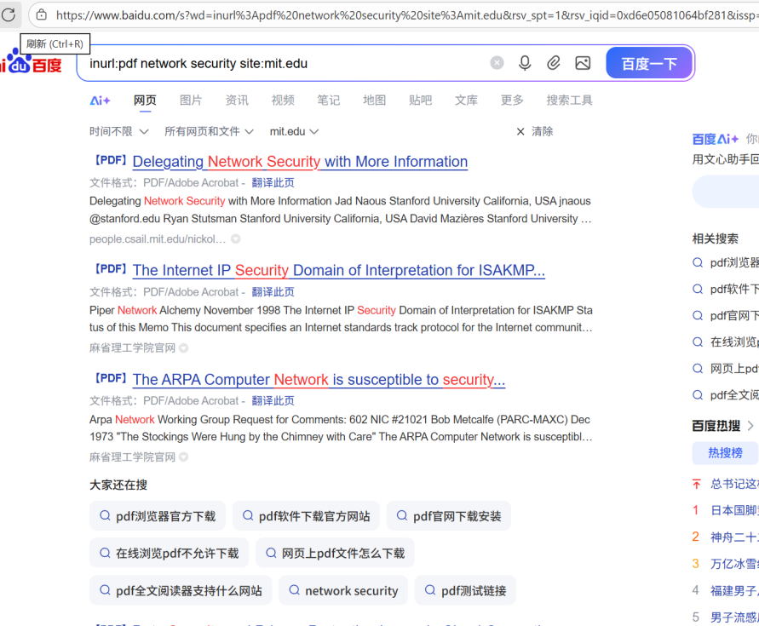759x626 pixels.
Task: Start voice search with the microphone icon
Action: coord(525,63)
